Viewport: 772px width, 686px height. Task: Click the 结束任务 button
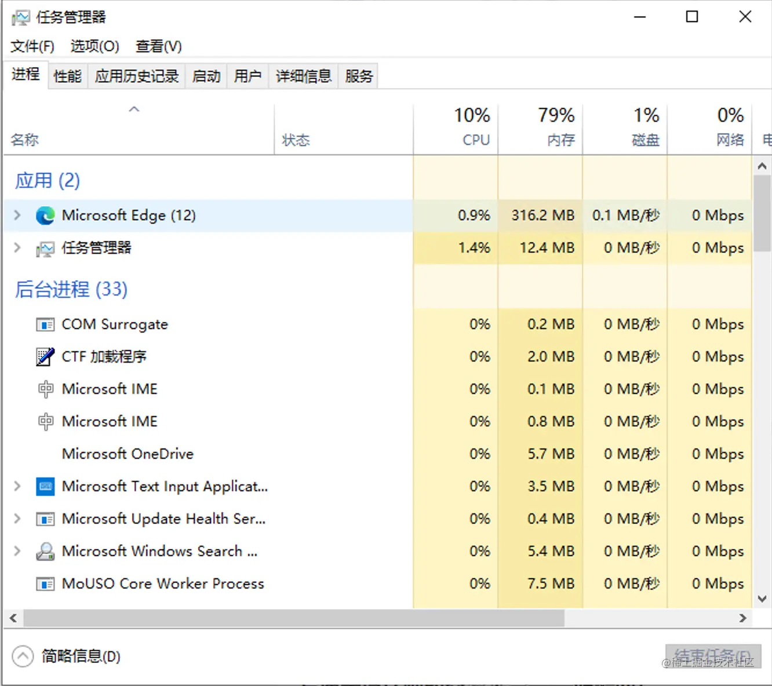(x=713, y=656)
